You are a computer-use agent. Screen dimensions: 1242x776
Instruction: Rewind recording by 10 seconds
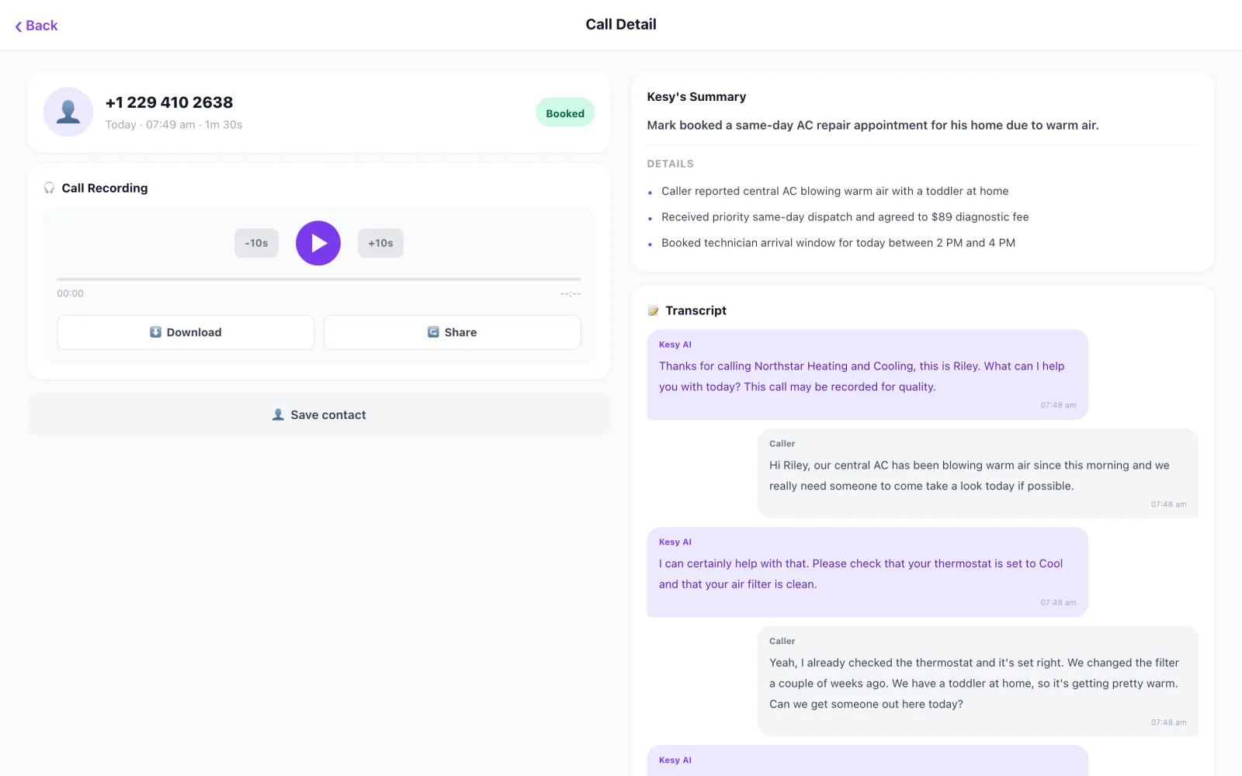tap(256, 243)
